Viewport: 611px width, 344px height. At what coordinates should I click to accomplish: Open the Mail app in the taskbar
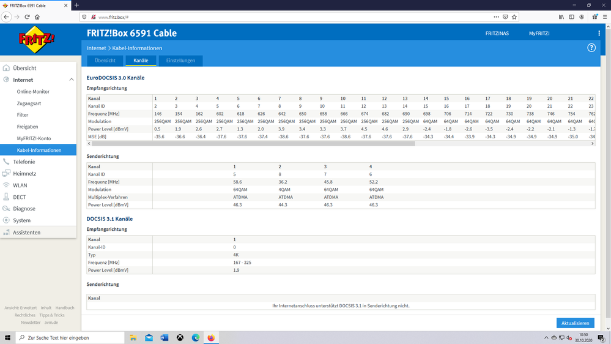pos(149,338)
